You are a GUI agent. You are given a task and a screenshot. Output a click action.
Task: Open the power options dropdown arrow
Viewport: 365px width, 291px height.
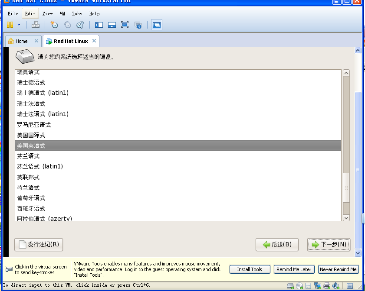(x=19, y=25)
